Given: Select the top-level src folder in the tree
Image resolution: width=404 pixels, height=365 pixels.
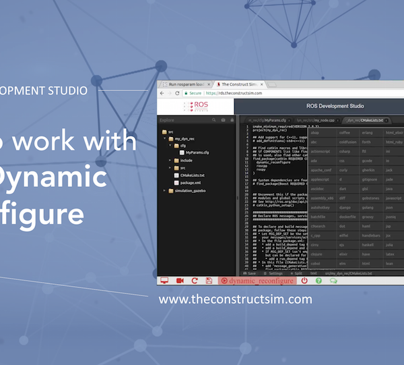Looking at the screenshot, I should click(168, 132).
